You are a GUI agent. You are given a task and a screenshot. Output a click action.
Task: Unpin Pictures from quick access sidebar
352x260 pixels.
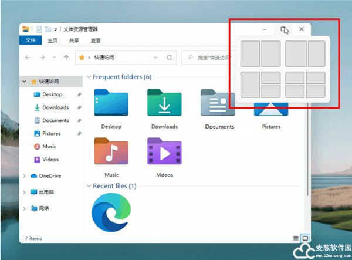point(79,134)
